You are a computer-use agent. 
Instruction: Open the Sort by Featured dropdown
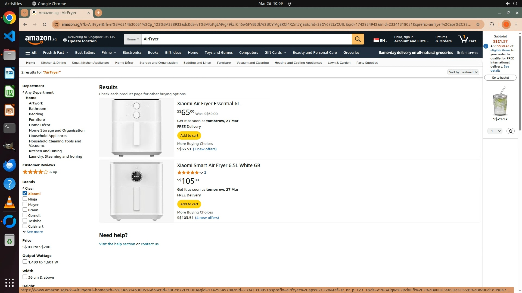[463, 72]
